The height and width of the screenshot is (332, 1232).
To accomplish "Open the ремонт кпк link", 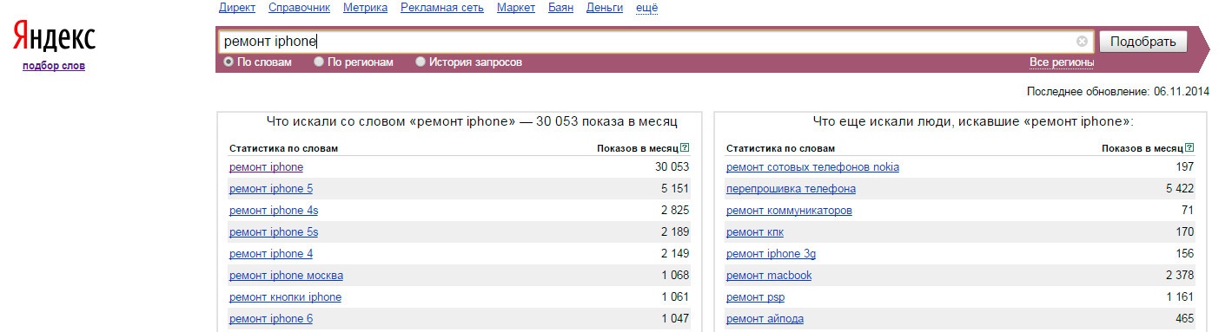I will click(x=754, y=232).
